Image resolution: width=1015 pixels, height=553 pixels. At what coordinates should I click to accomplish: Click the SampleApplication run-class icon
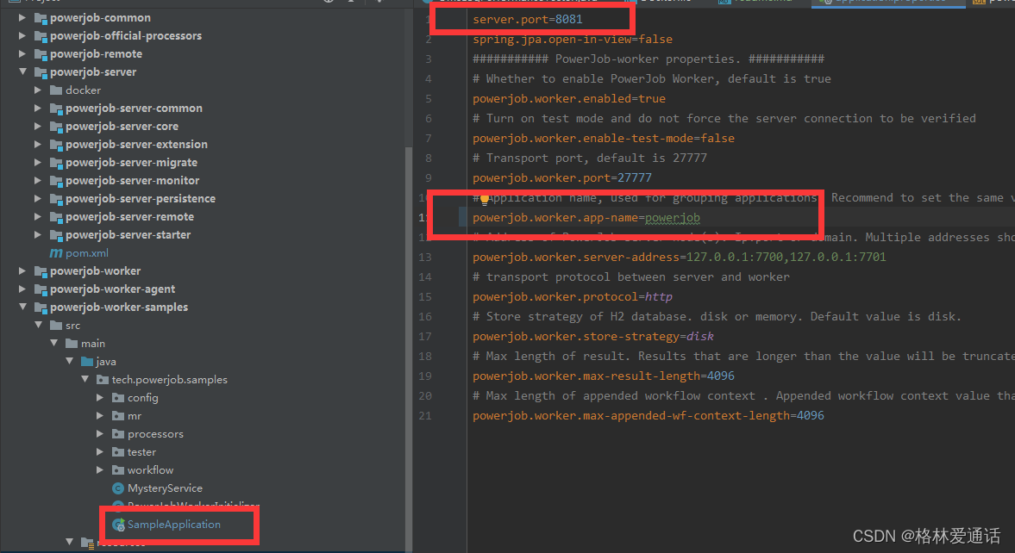pyautogui.click(x=118, y=525)
